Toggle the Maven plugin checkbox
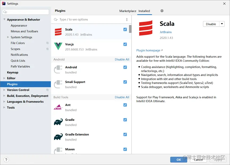Image resolution: width=230 pixels, height=165 pixels. (x=125, y=149)
